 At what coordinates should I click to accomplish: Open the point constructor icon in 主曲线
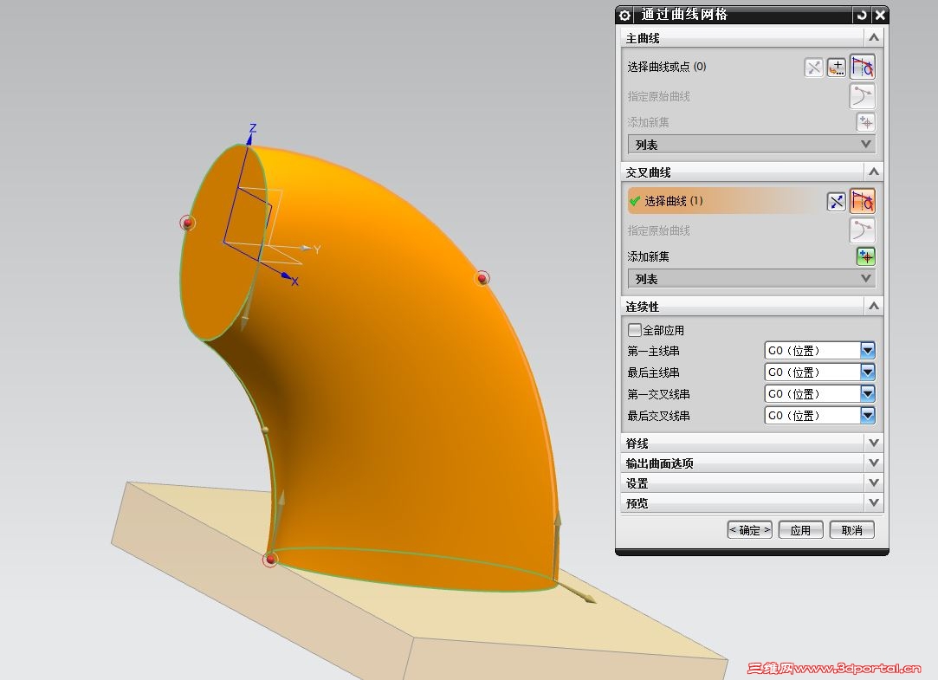click(x=837, y=67)
